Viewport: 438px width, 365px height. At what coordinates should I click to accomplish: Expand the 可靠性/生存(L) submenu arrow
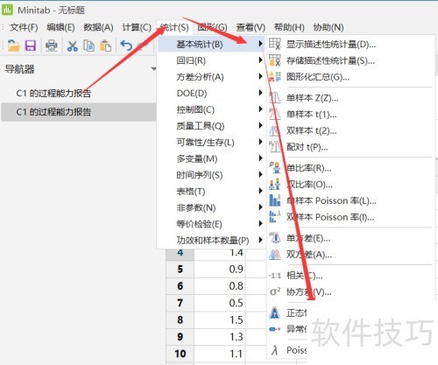[260, 142]
